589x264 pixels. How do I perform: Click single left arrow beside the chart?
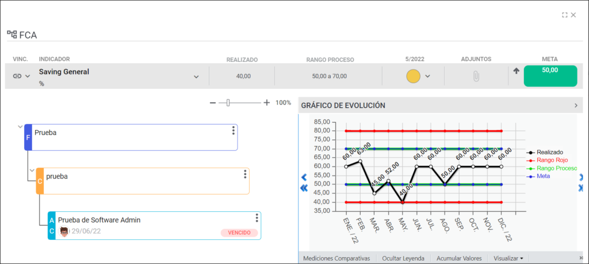point(304,177)
